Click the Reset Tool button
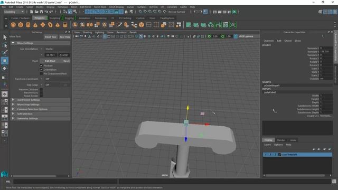 point(51,37)
